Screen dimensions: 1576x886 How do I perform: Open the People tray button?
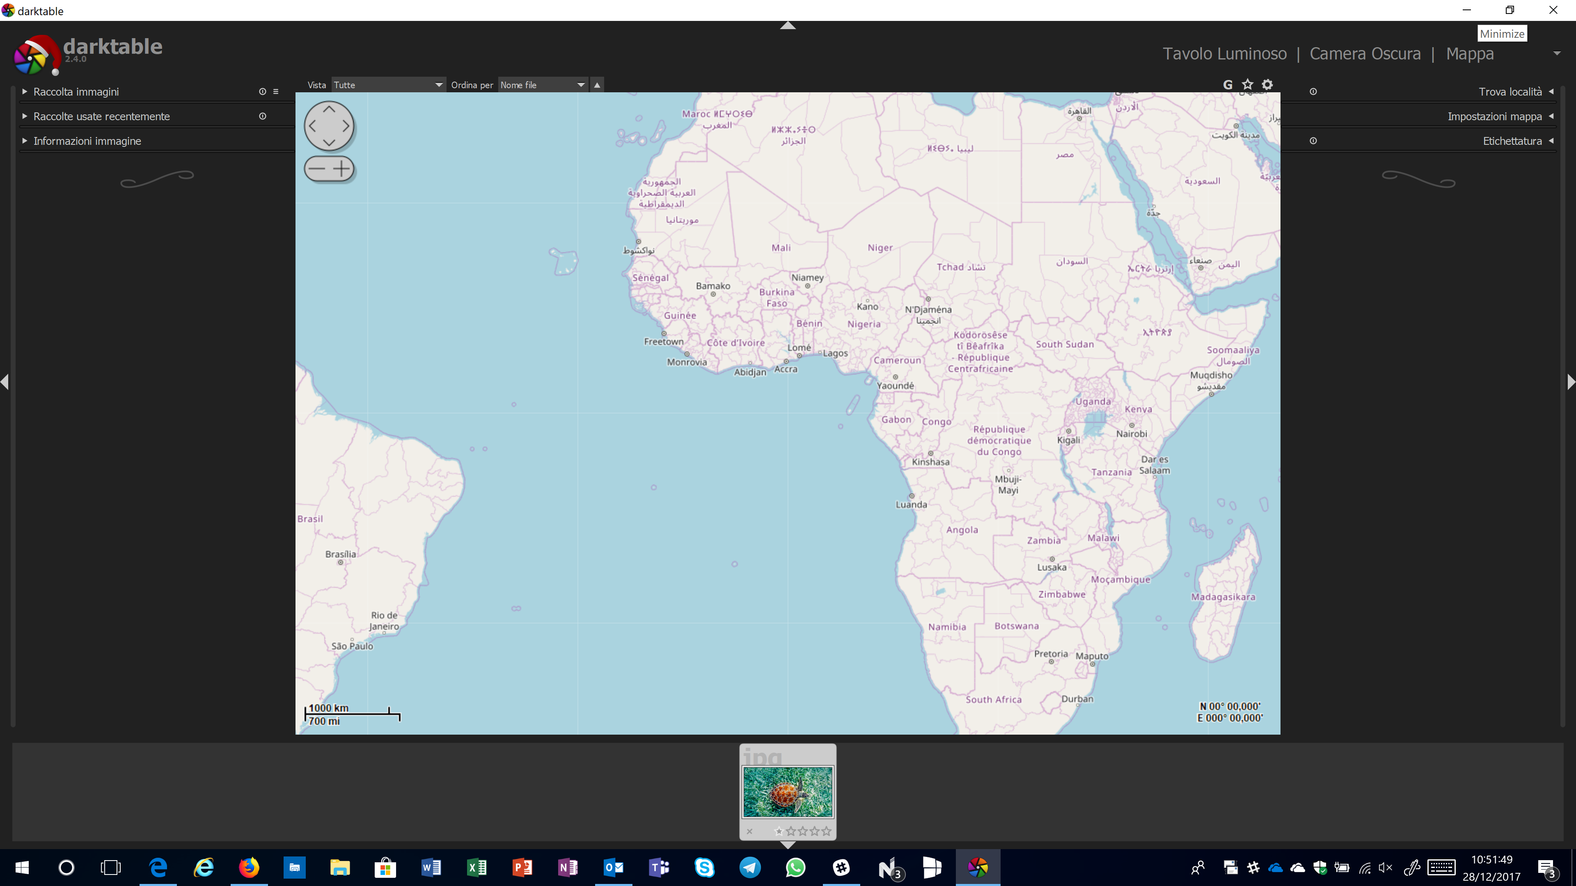[1197, 868]
